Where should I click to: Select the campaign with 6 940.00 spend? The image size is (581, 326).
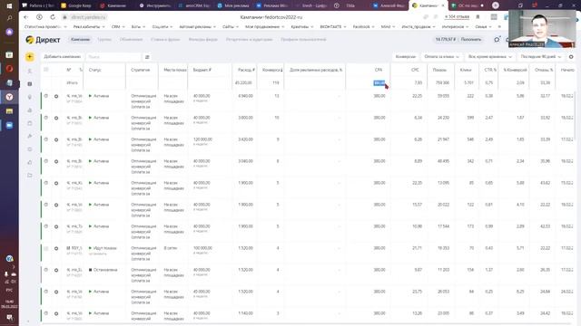[x=46, y=96]
